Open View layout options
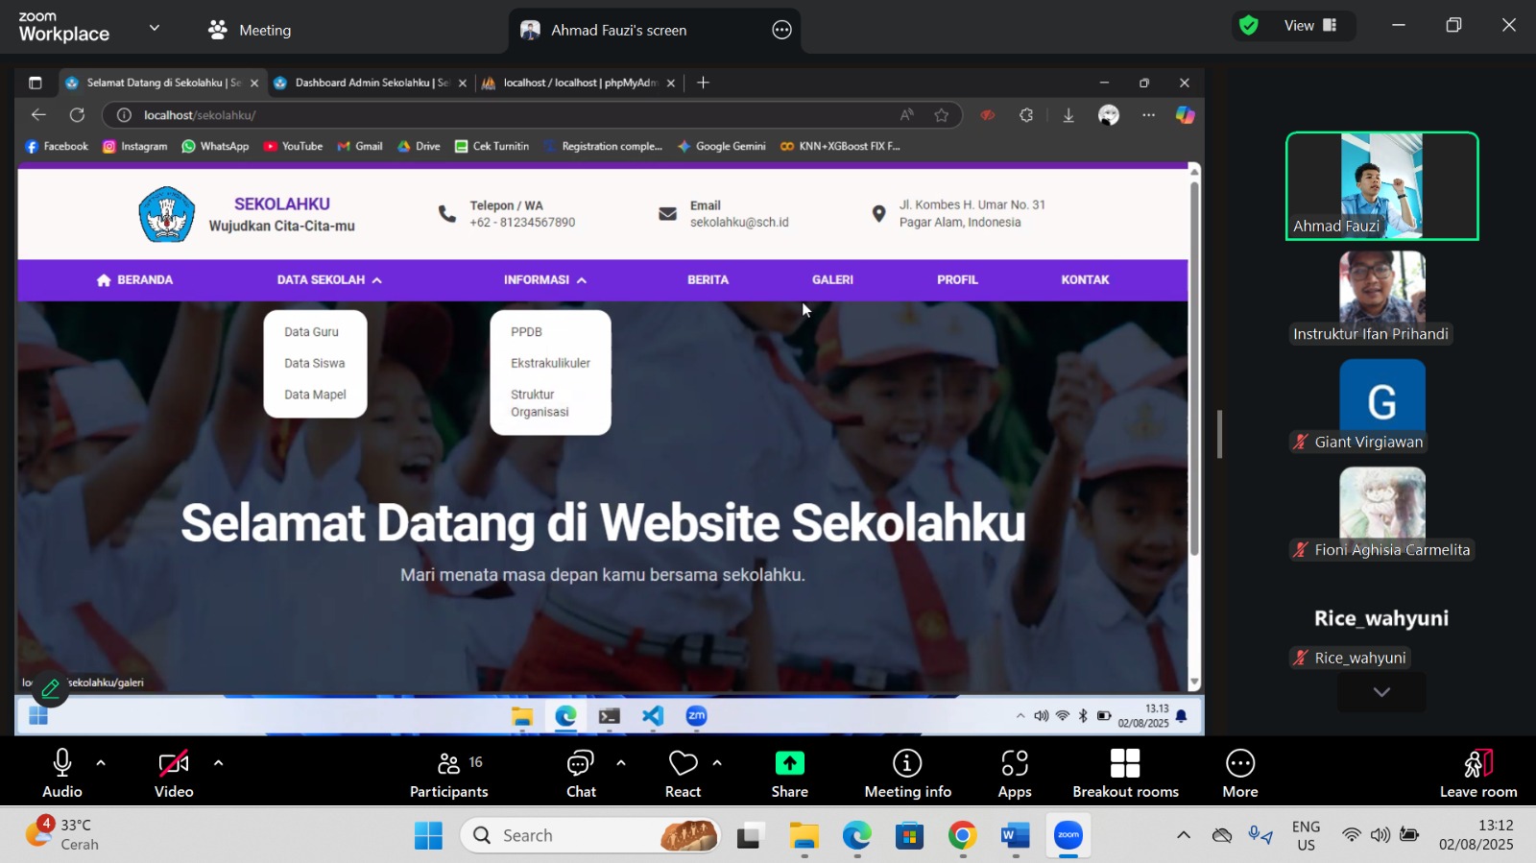 point(1309,26)
